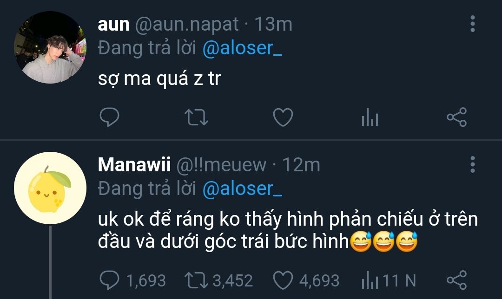The height and width of the screenshot is (299, 502).
Task: View analytics of aun's tweet
Action: [370, 118]
